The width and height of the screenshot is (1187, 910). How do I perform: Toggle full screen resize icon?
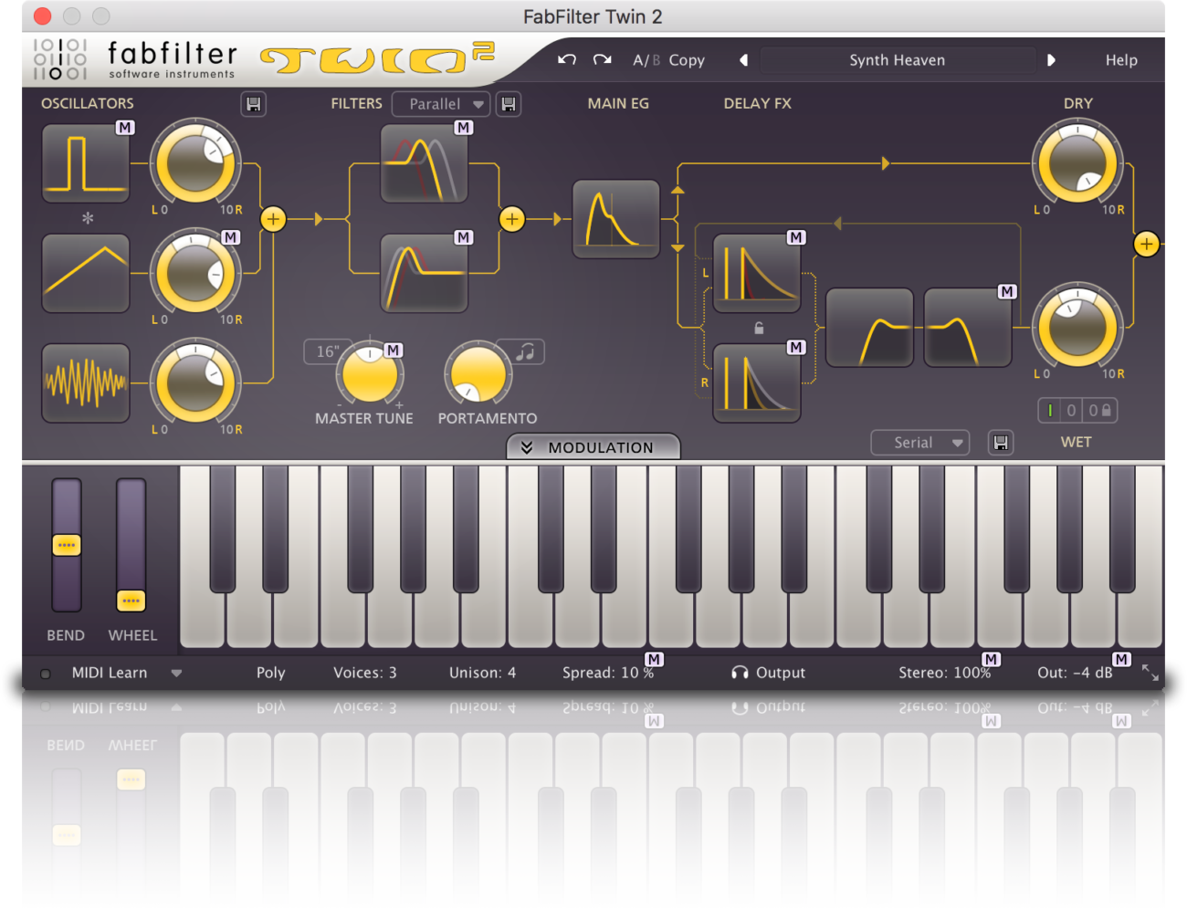(x=1150, y=673)
